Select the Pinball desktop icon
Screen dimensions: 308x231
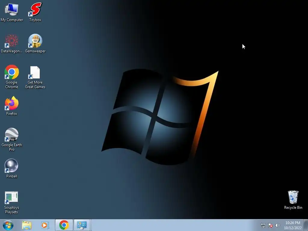click(x=12, y=168)
